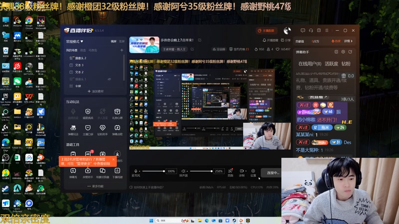Screen dimensions: 399x224
Task: Open the hamburger menu in title bar
Action: tap(327, 30)
